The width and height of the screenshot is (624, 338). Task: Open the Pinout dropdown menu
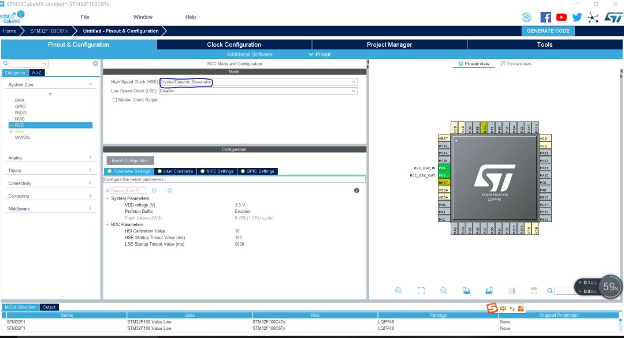320,54
